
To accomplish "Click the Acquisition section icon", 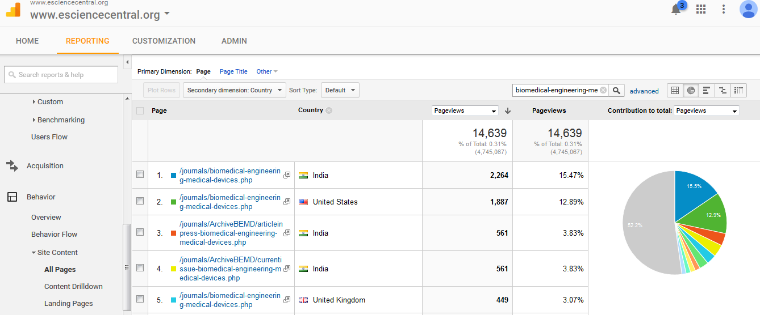I will pos(12,165).
